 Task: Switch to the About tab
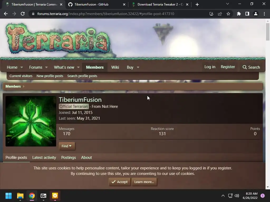pos(86,158)
